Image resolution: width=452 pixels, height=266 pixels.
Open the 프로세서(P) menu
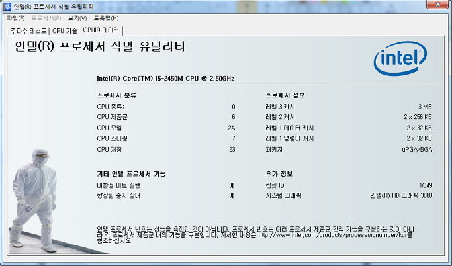pos(46,18)
